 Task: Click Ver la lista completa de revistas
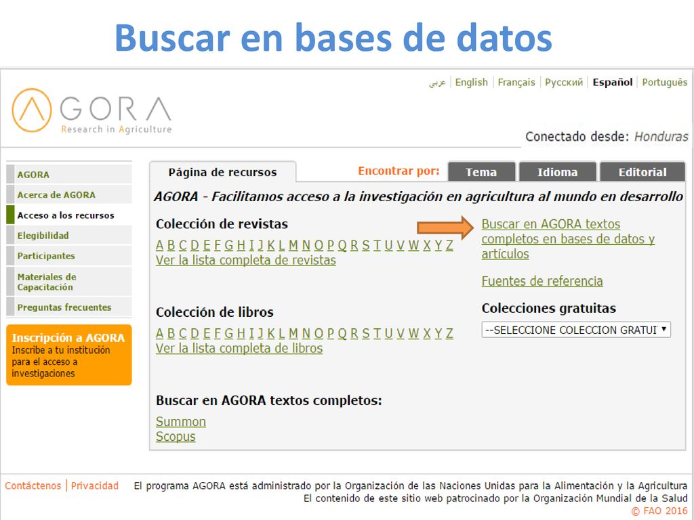click(245, 260)
